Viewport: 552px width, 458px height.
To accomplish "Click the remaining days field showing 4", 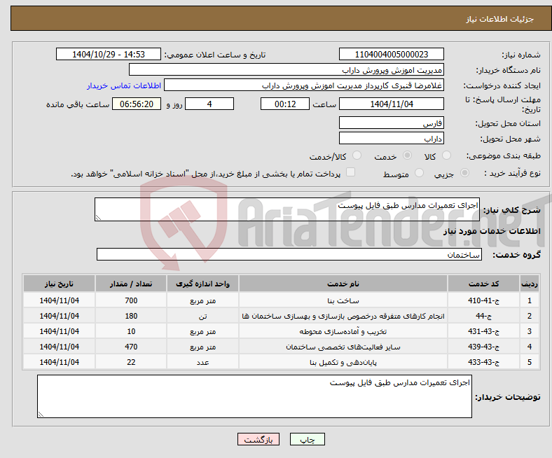I will [x=209, y=104].
